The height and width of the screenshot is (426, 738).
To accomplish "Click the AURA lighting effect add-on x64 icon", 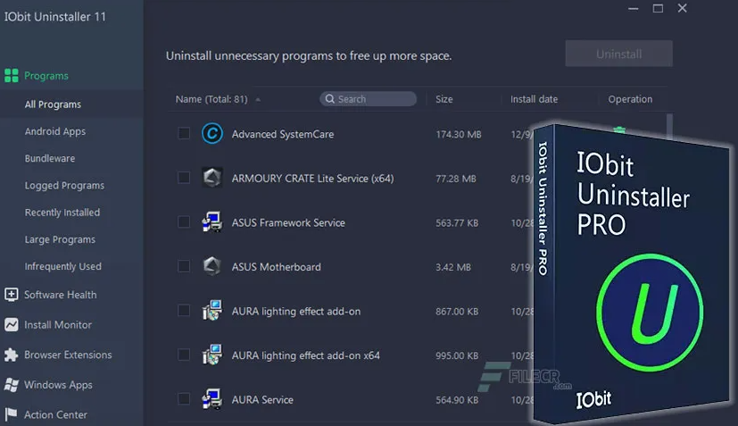I will tap(212, 355).
